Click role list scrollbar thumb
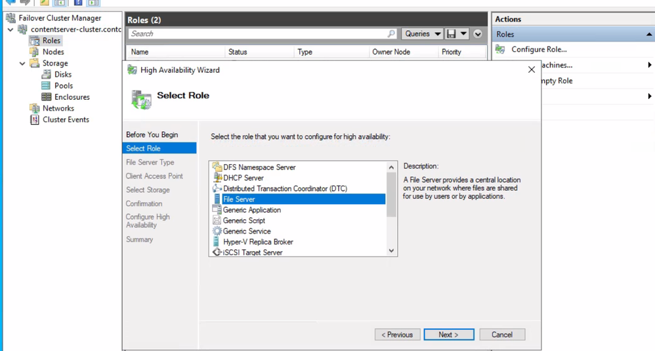 click(391, 194)
